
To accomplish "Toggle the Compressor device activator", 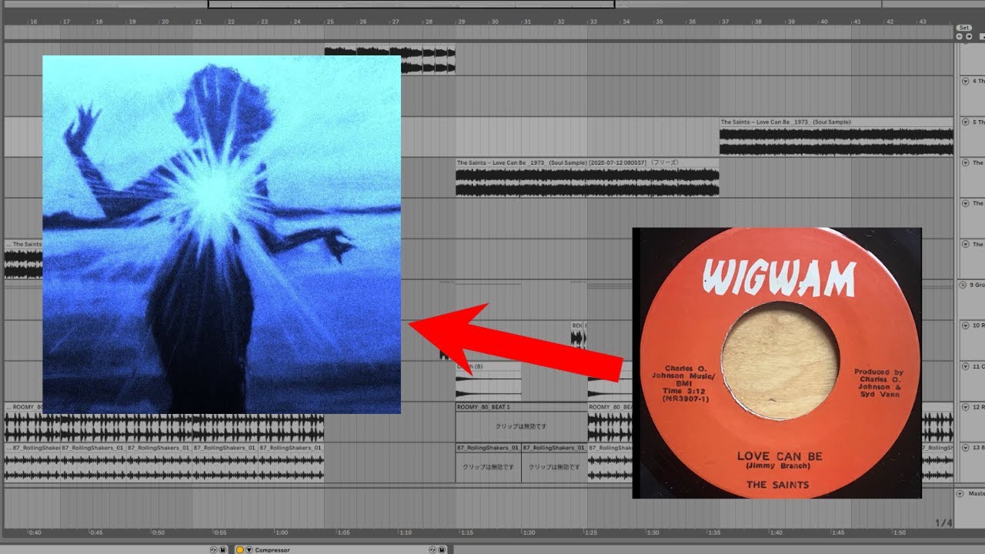I will click(x=239, y=550).
